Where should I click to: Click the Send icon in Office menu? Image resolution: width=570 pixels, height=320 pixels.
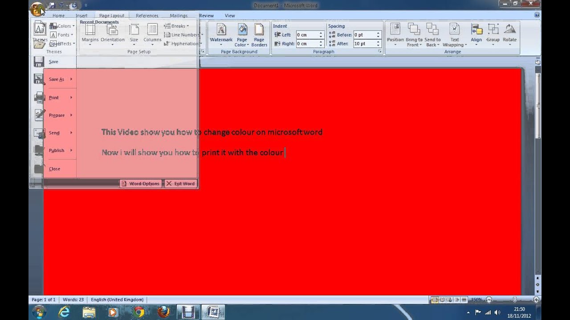point(39,133)
